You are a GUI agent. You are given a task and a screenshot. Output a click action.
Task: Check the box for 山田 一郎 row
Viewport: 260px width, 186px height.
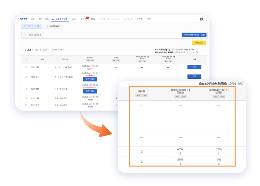(x=25, y=98)
